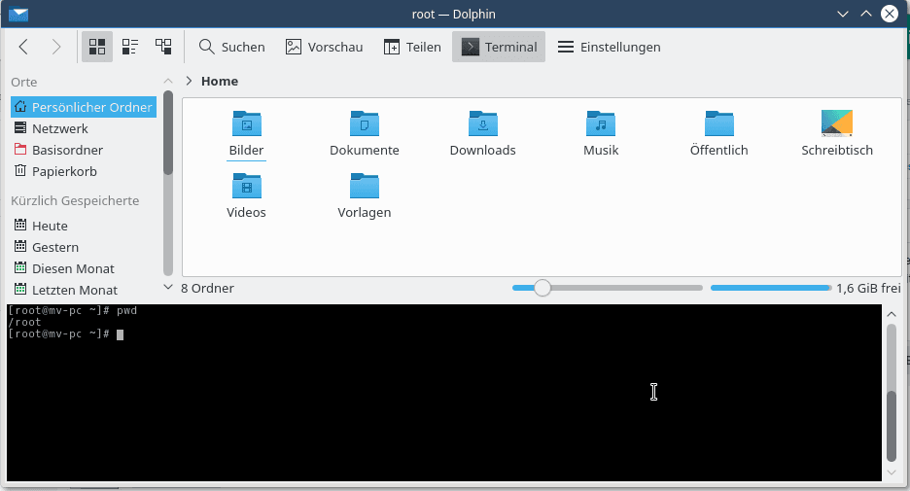Open the Einstellungen hamburger menu
The image size is (910, 491).
click(609, 47)
